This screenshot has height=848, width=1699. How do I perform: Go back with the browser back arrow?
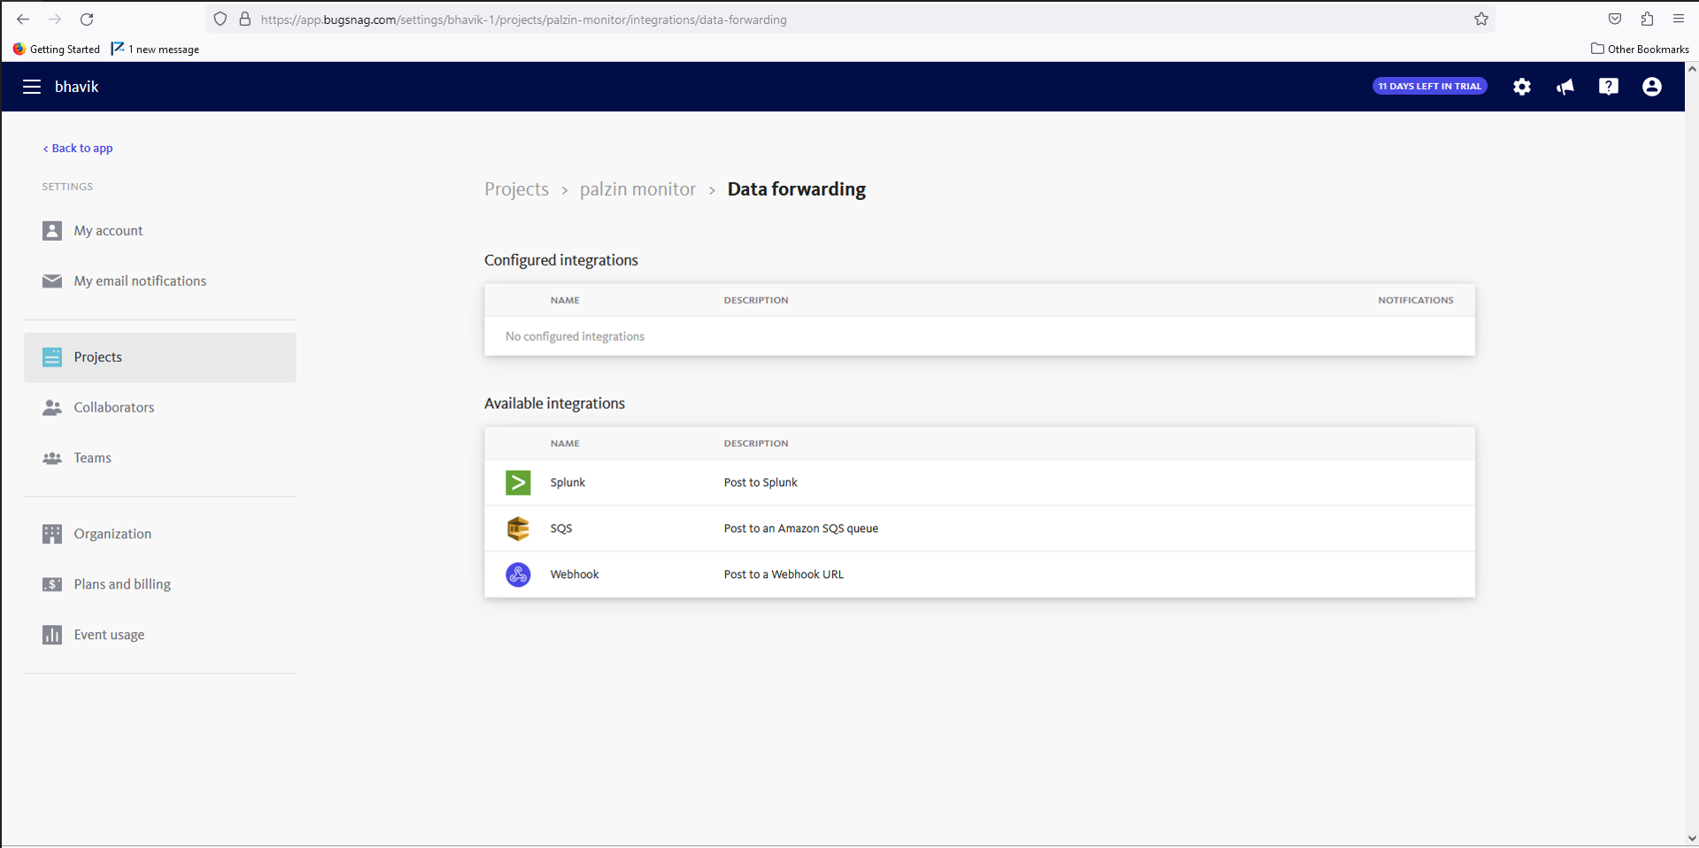tap(23, 19)
